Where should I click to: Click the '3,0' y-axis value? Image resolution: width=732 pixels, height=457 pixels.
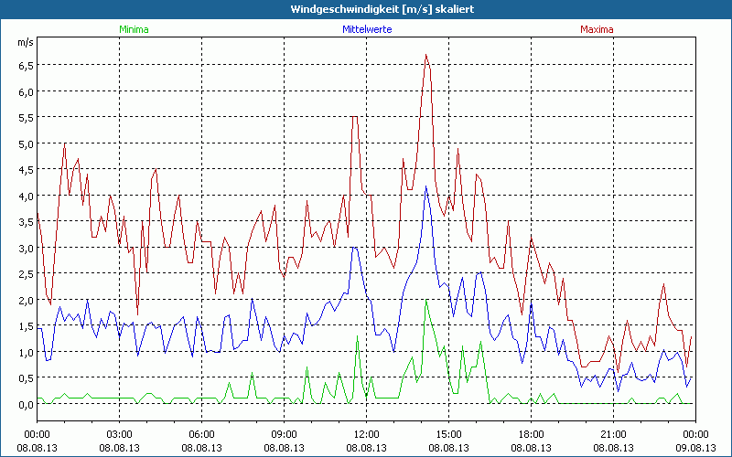pyautogui.click(x=27, y=248)
